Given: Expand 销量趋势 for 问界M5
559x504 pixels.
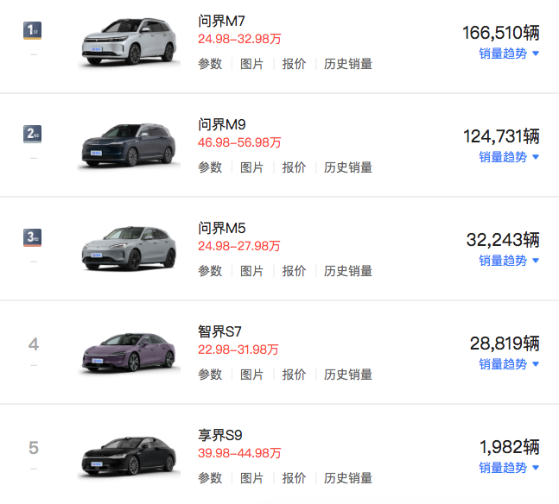Looking at the screenshot, I should (509, 261).
